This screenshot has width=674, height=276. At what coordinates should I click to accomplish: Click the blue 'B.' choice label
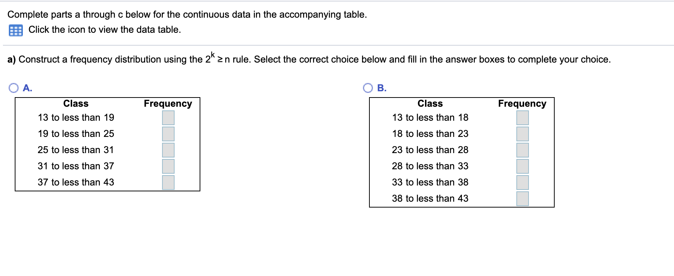pyautogui.click(x=382, y=87)
